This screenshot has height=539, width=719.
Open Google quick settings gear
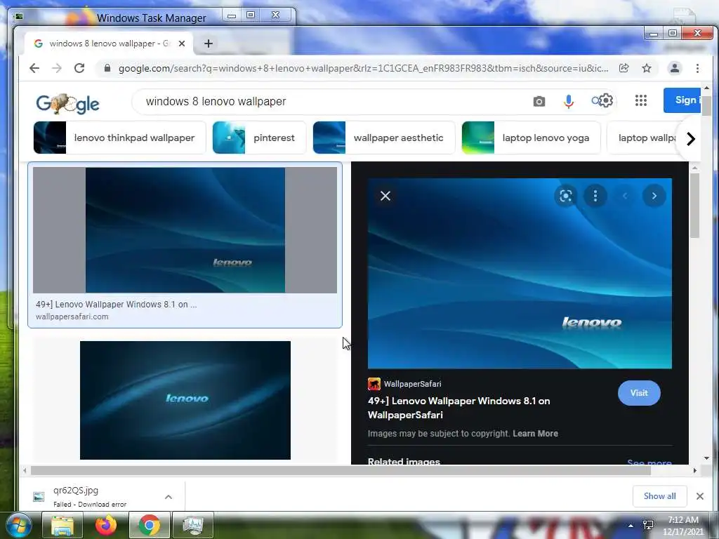[x=605, y=100]
